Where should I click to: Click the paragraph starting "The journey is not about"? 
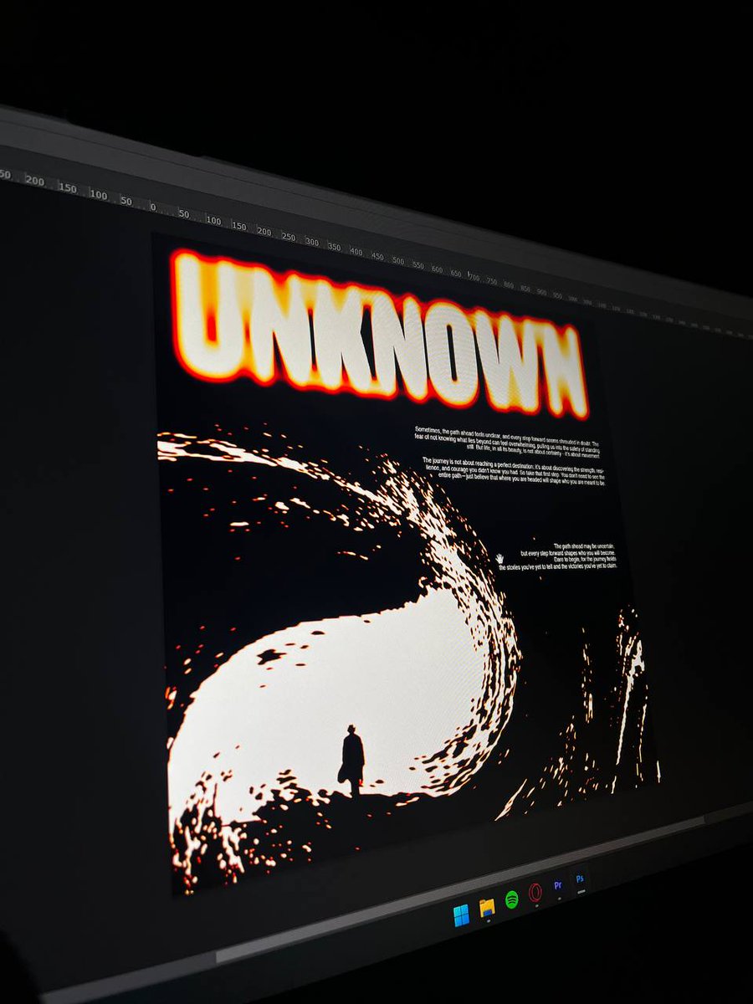(515, 471)
